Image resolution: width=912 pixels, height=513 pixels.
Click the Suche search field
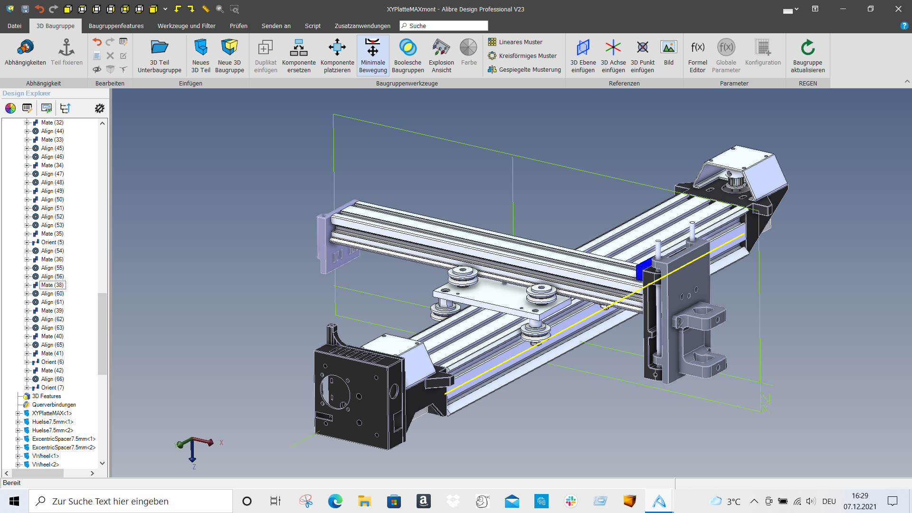pos(444,26)
